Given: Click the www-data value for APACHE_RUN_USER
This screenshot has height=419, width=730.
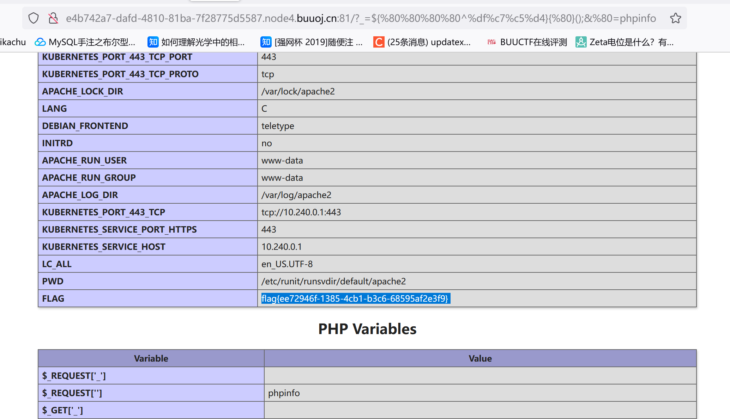Looking at the screenshot, I should coord(282,160).
